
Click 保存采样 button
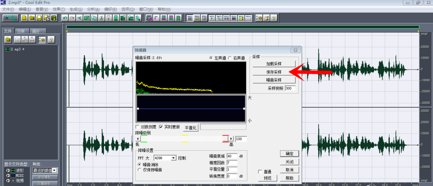click(x=274, y=72)
